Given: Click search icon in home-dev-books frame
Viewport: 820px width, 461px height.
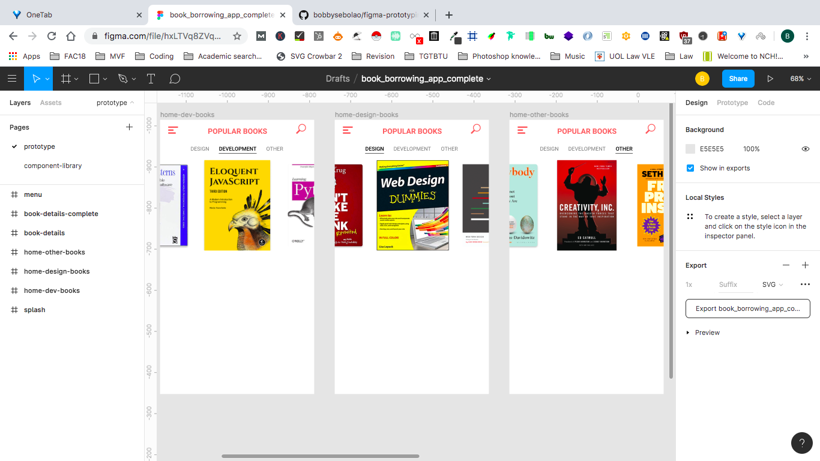Looking at the screenshot, I should coord(301,128).
